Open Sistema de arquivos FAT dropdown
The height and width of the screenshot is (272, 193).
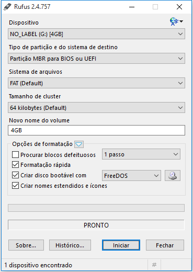[x=96, y=83]
